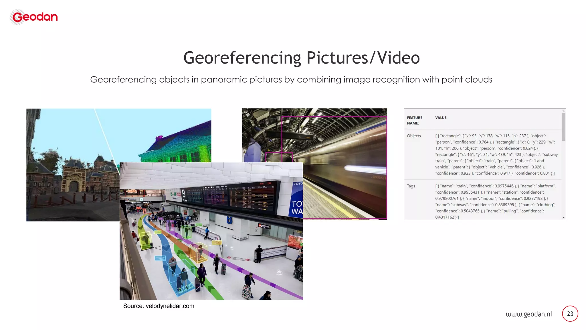Click the 'Georeferencing Pictures/Video' title

[301, 58]
